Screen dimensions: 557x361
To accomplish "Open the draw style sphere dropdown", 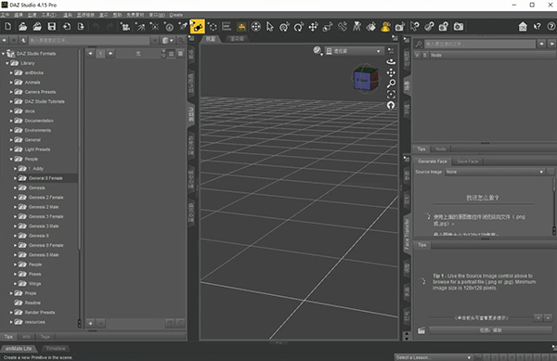I will click(317, 51).
